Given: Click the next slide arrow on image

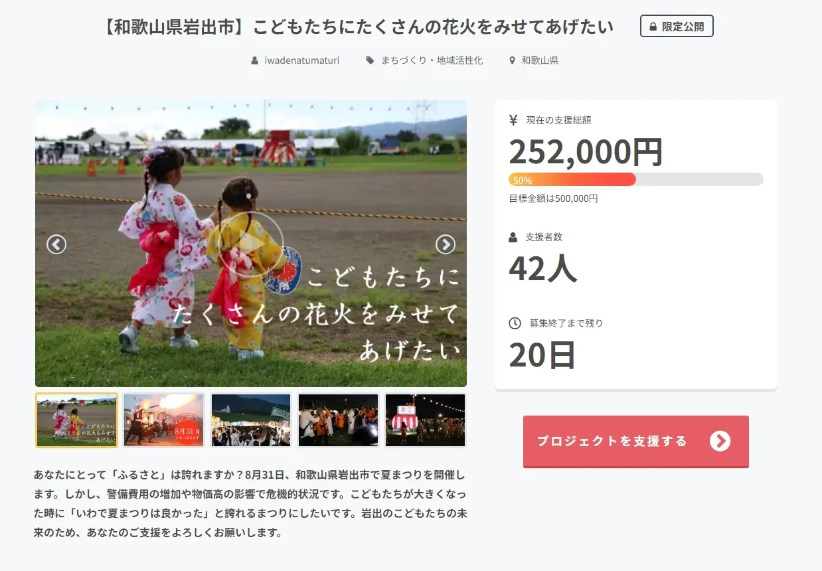Looking at the screenshot, I should pos(446,244).
